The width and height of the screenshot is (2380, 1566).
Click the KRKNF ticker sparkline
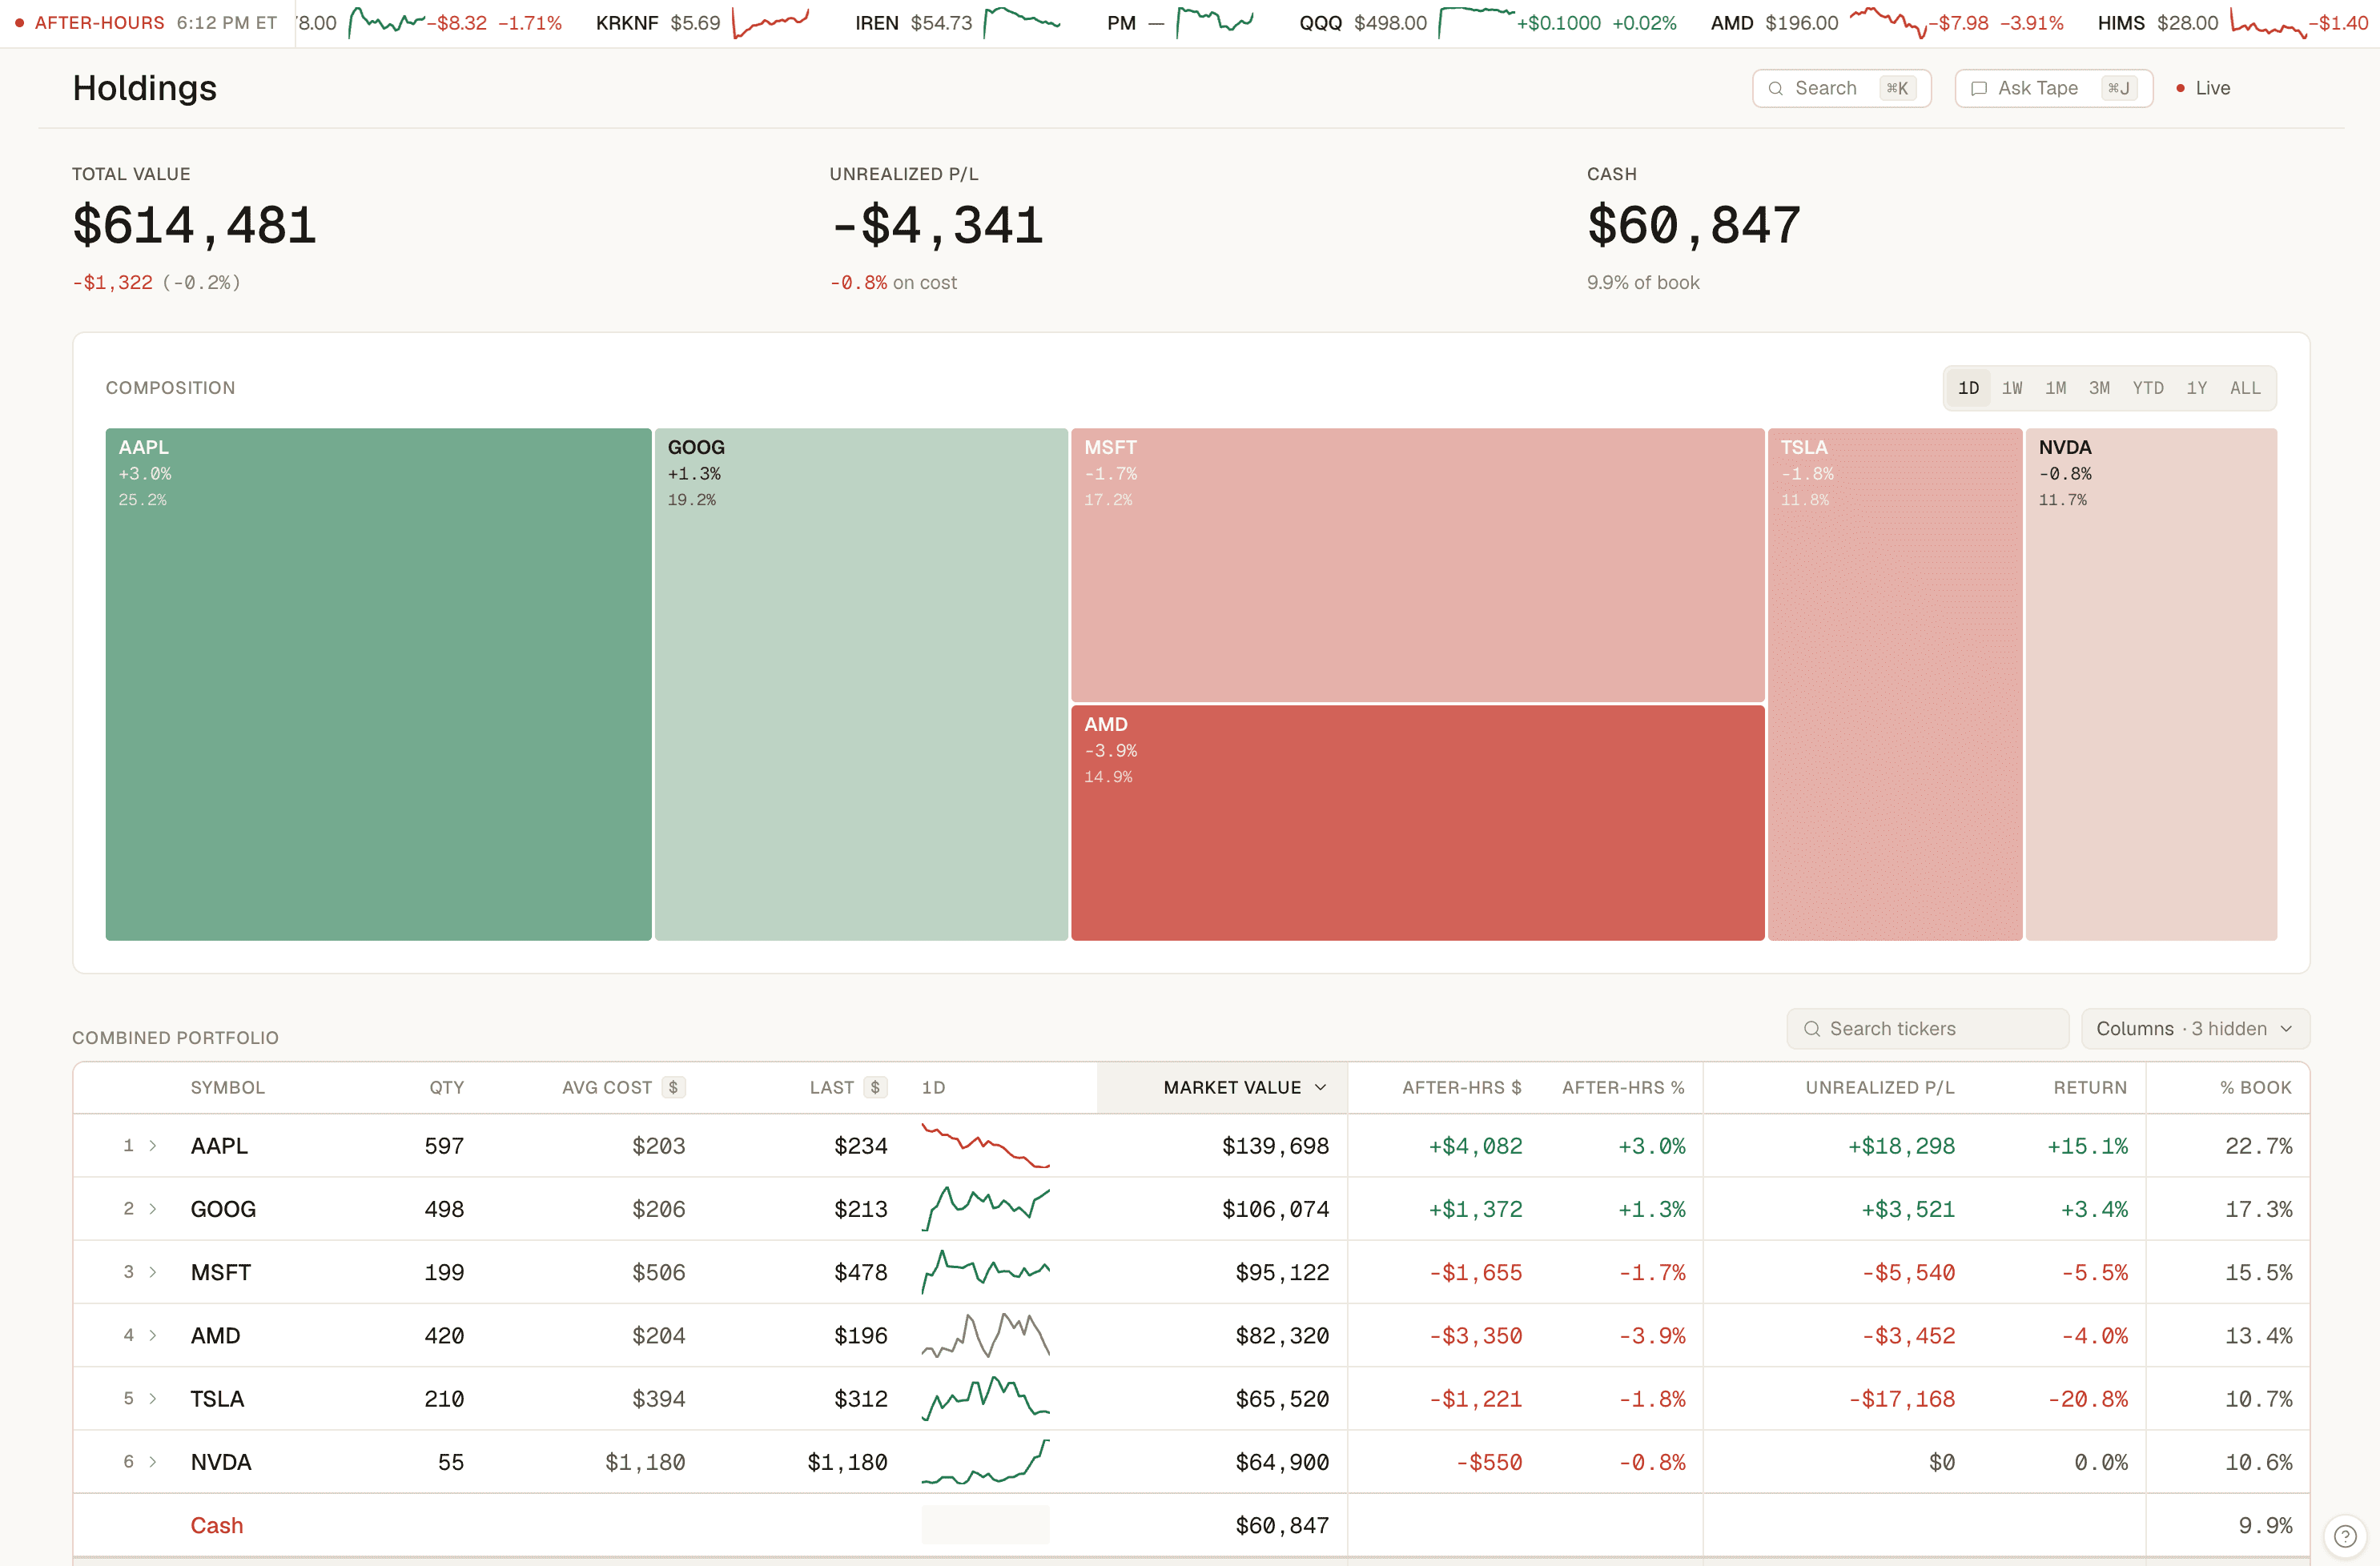click(x=771, y=22)
